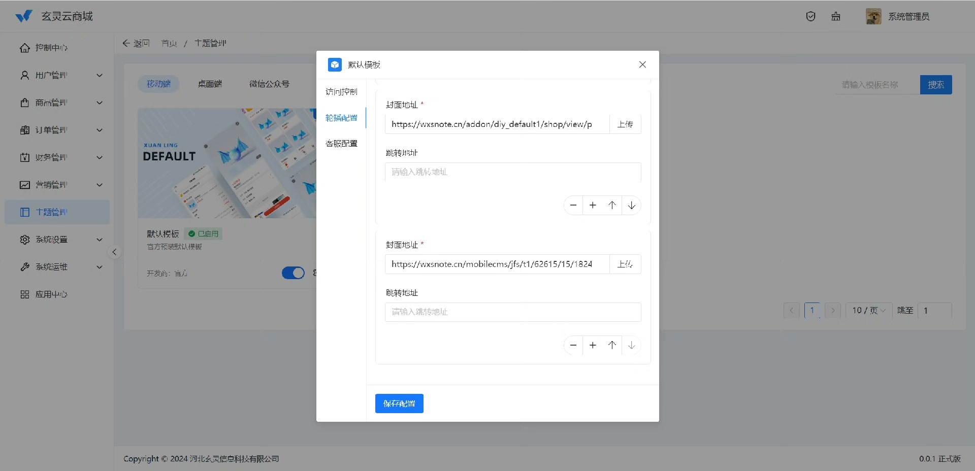This screenshot has width=975, height=471.
Task: Expand the 系统运维 submenu chevron
Action: pos(100,267)
